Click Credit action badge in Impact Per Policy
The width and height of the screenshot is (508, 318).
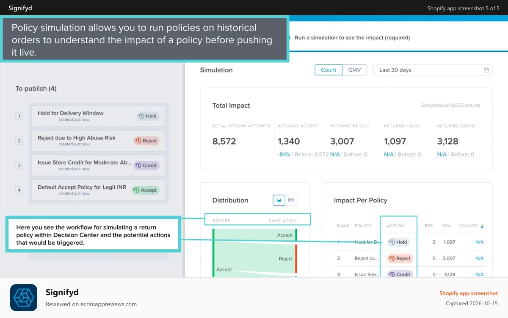[x=400, y=274]
